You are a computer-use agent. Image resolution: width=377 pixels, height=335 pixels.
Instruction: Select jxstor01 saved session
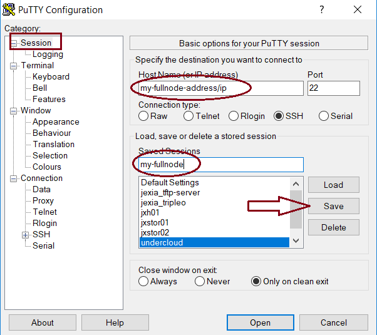pyautogui.click(x=214, y=223)
